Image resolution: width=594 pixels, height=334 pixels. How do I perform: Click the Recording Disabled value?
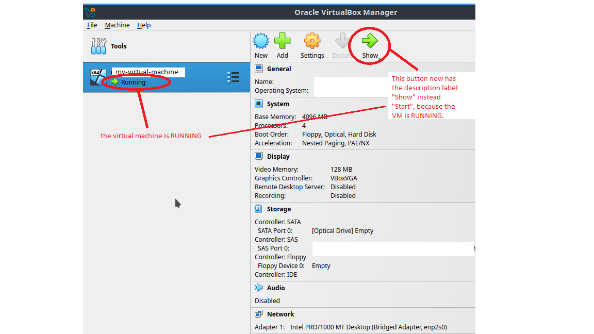pyautogui.click(x=343, y=195)
